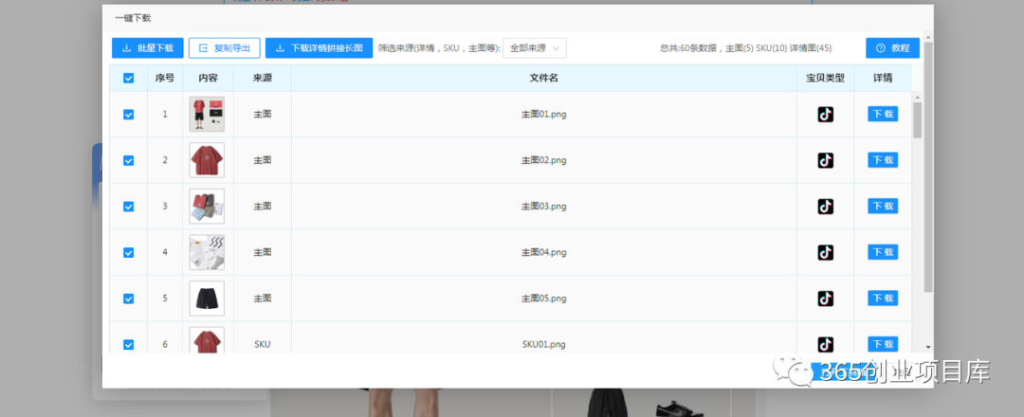Image resolution: width=1024 pixels, height=417 pixels.
Task: Download 主图01.png using its 下载 button
Action: click(883, 115)
